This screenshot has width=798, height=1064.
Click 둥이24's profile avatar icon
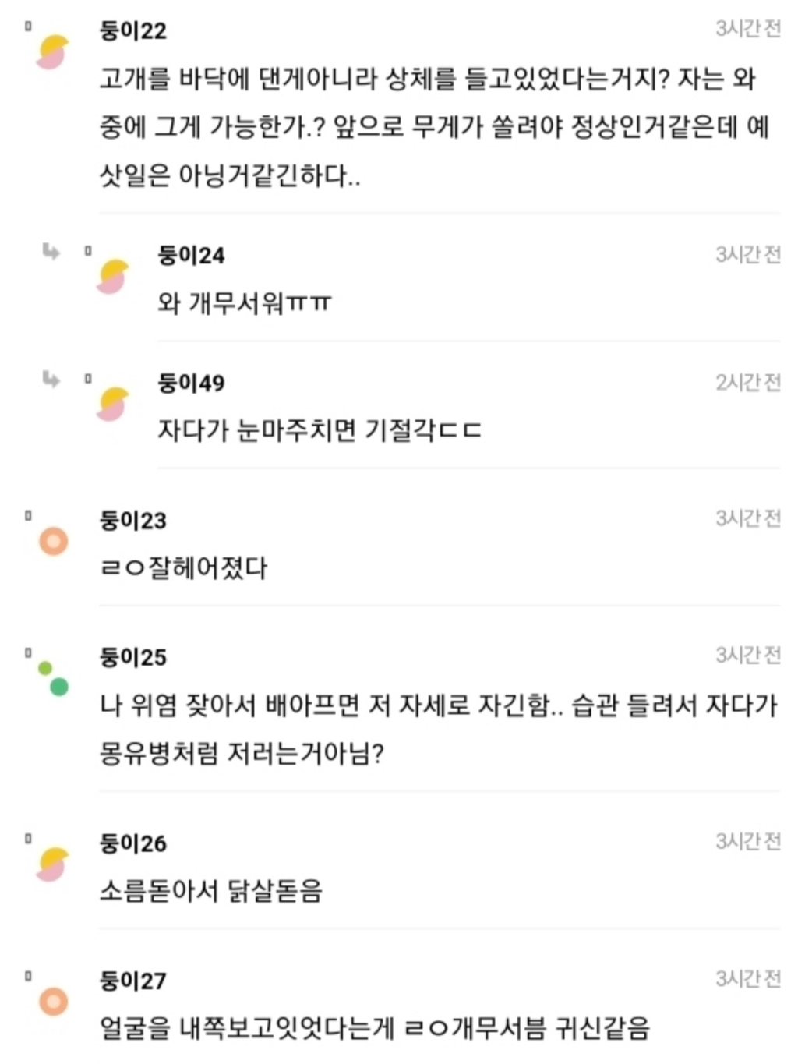(111, 277)
